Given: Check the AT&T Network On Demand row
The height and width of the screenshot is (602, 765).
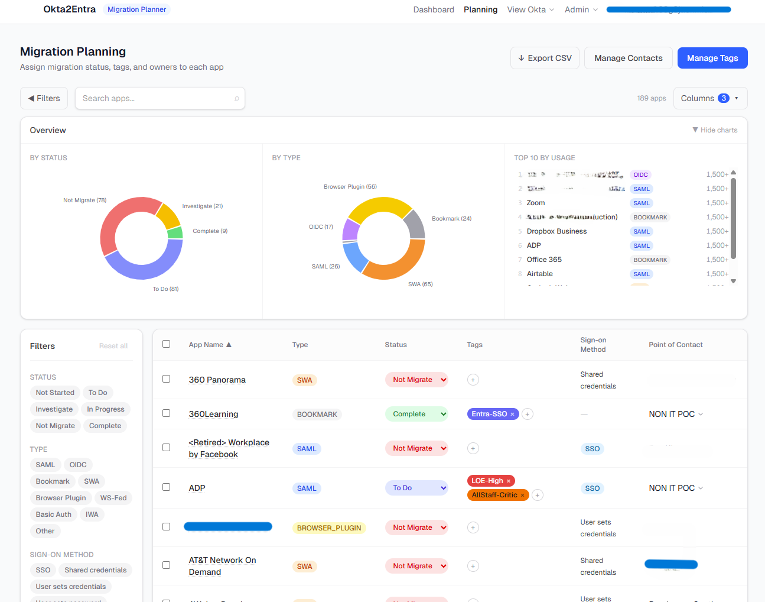Looking at the screenshot, I should coord(167,565).
